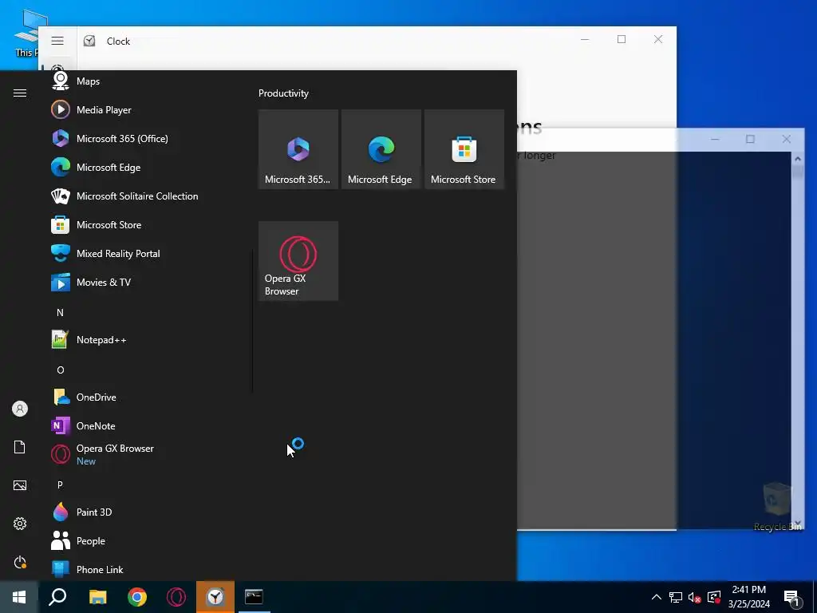Screen dimensions: 817x613
Task: Click the Microsoft 365 tile
Action: [298, 149]
